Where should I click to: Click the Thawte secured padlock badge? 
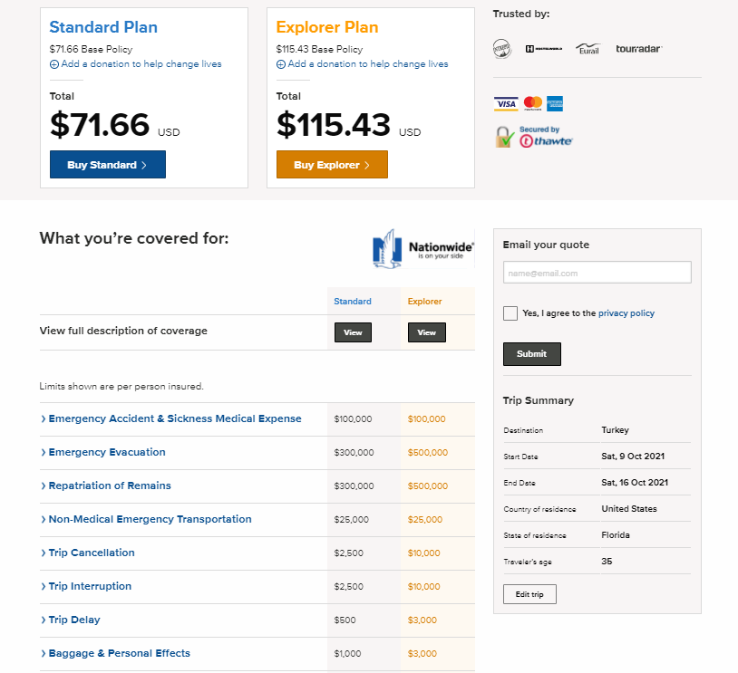534,137
